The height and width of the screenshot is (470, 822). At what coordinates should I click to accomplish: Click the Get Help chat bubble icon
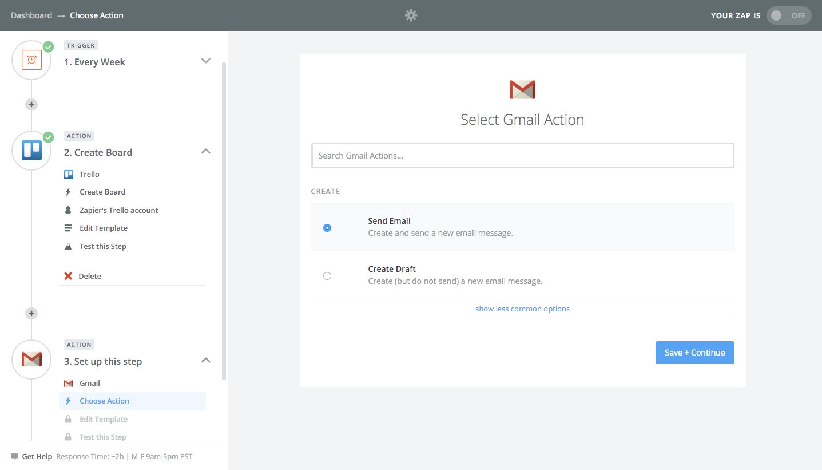(14, 457)
